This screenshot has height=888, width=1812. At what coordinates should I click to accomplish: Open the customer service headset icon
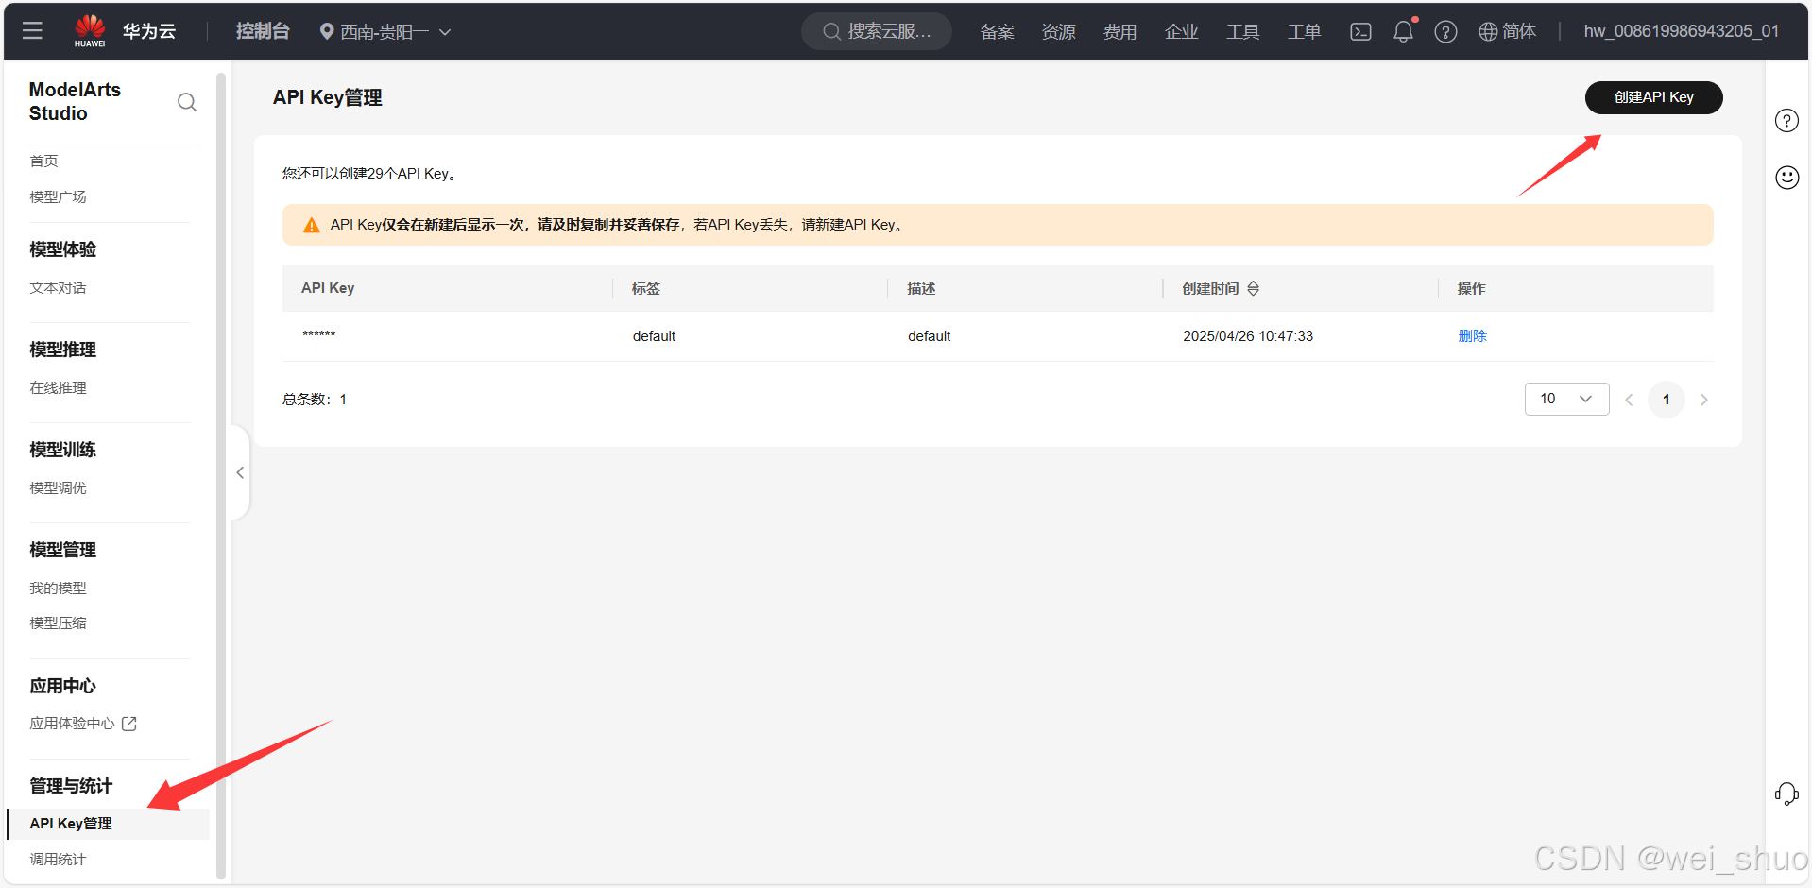click(x=1786, y=794)
